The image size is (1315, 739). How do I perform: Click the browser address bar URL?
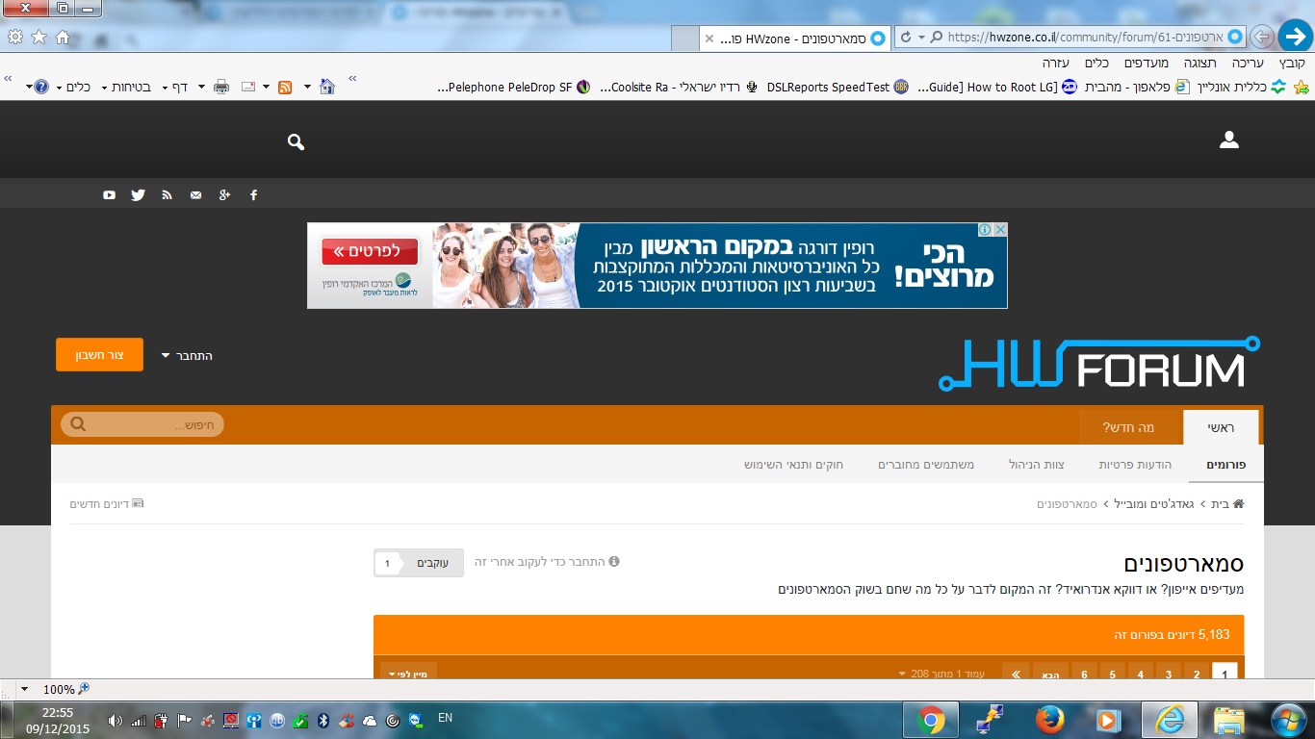1085,38
